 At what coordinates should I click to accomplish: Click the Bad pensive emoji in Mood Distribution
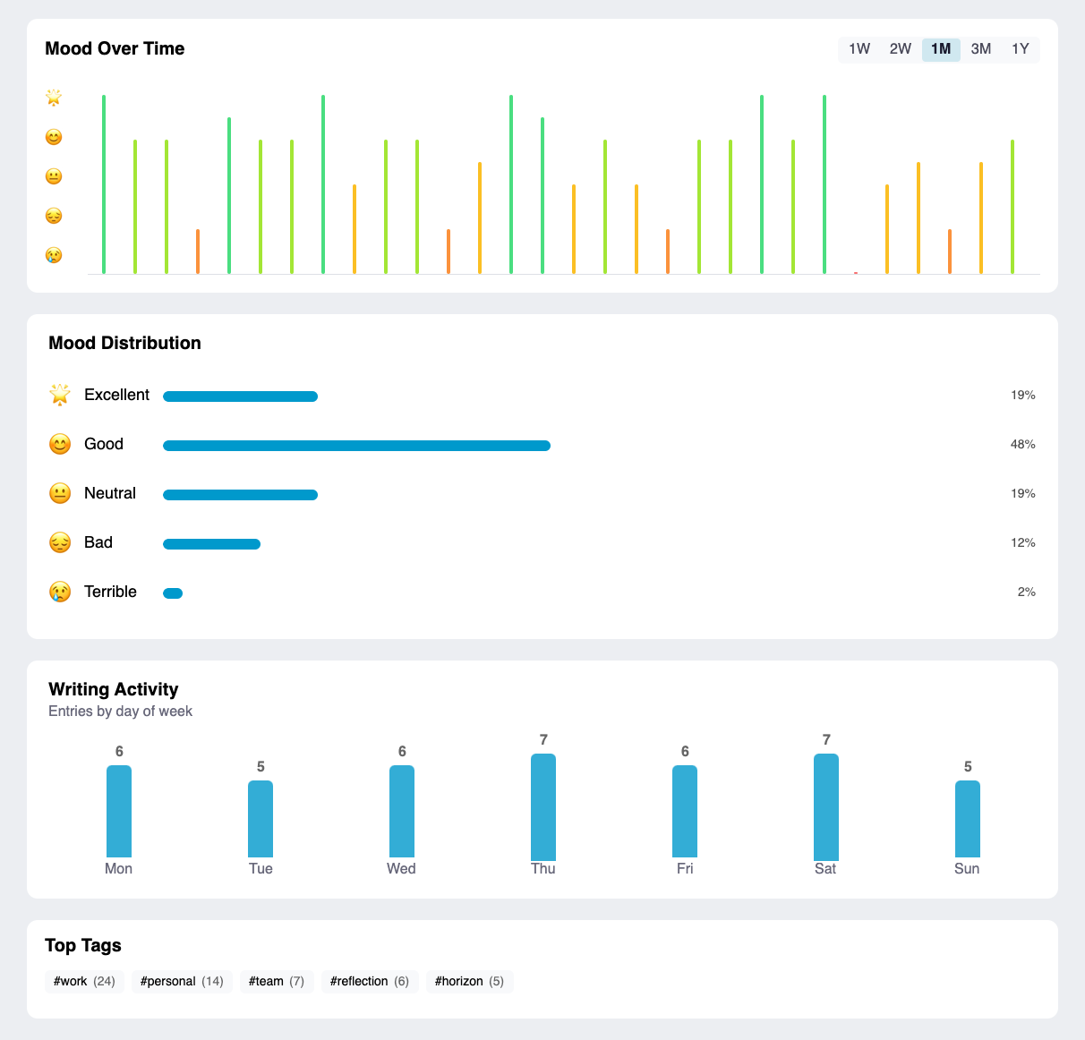[59, 542]
